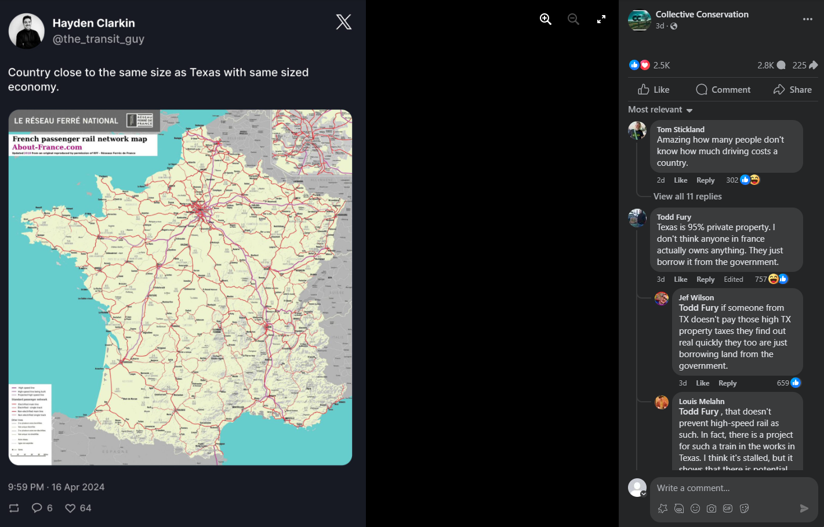View the 2.8K comments count
This screenshot has height=527, width=824.
771,65
